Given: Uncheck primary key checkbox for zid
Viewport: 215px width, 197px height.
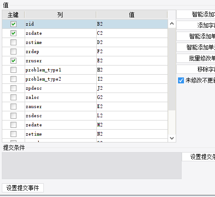Looking at the screenshot, I should 13,24.
